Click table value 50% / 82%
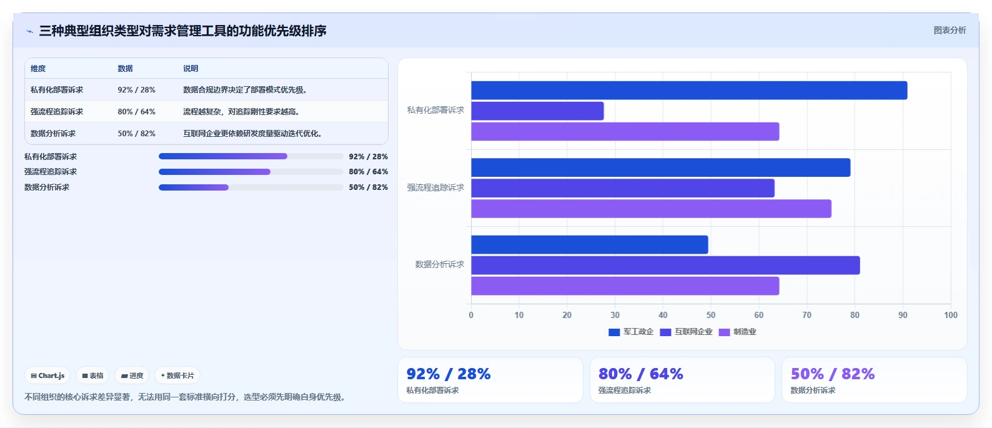Viewport: 992px width, 428px height. (x=137, y=134)
